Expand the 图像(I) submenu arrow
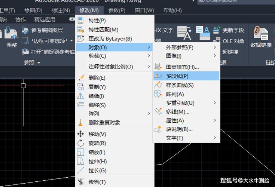The image size is (275, 187). [215, 56]
